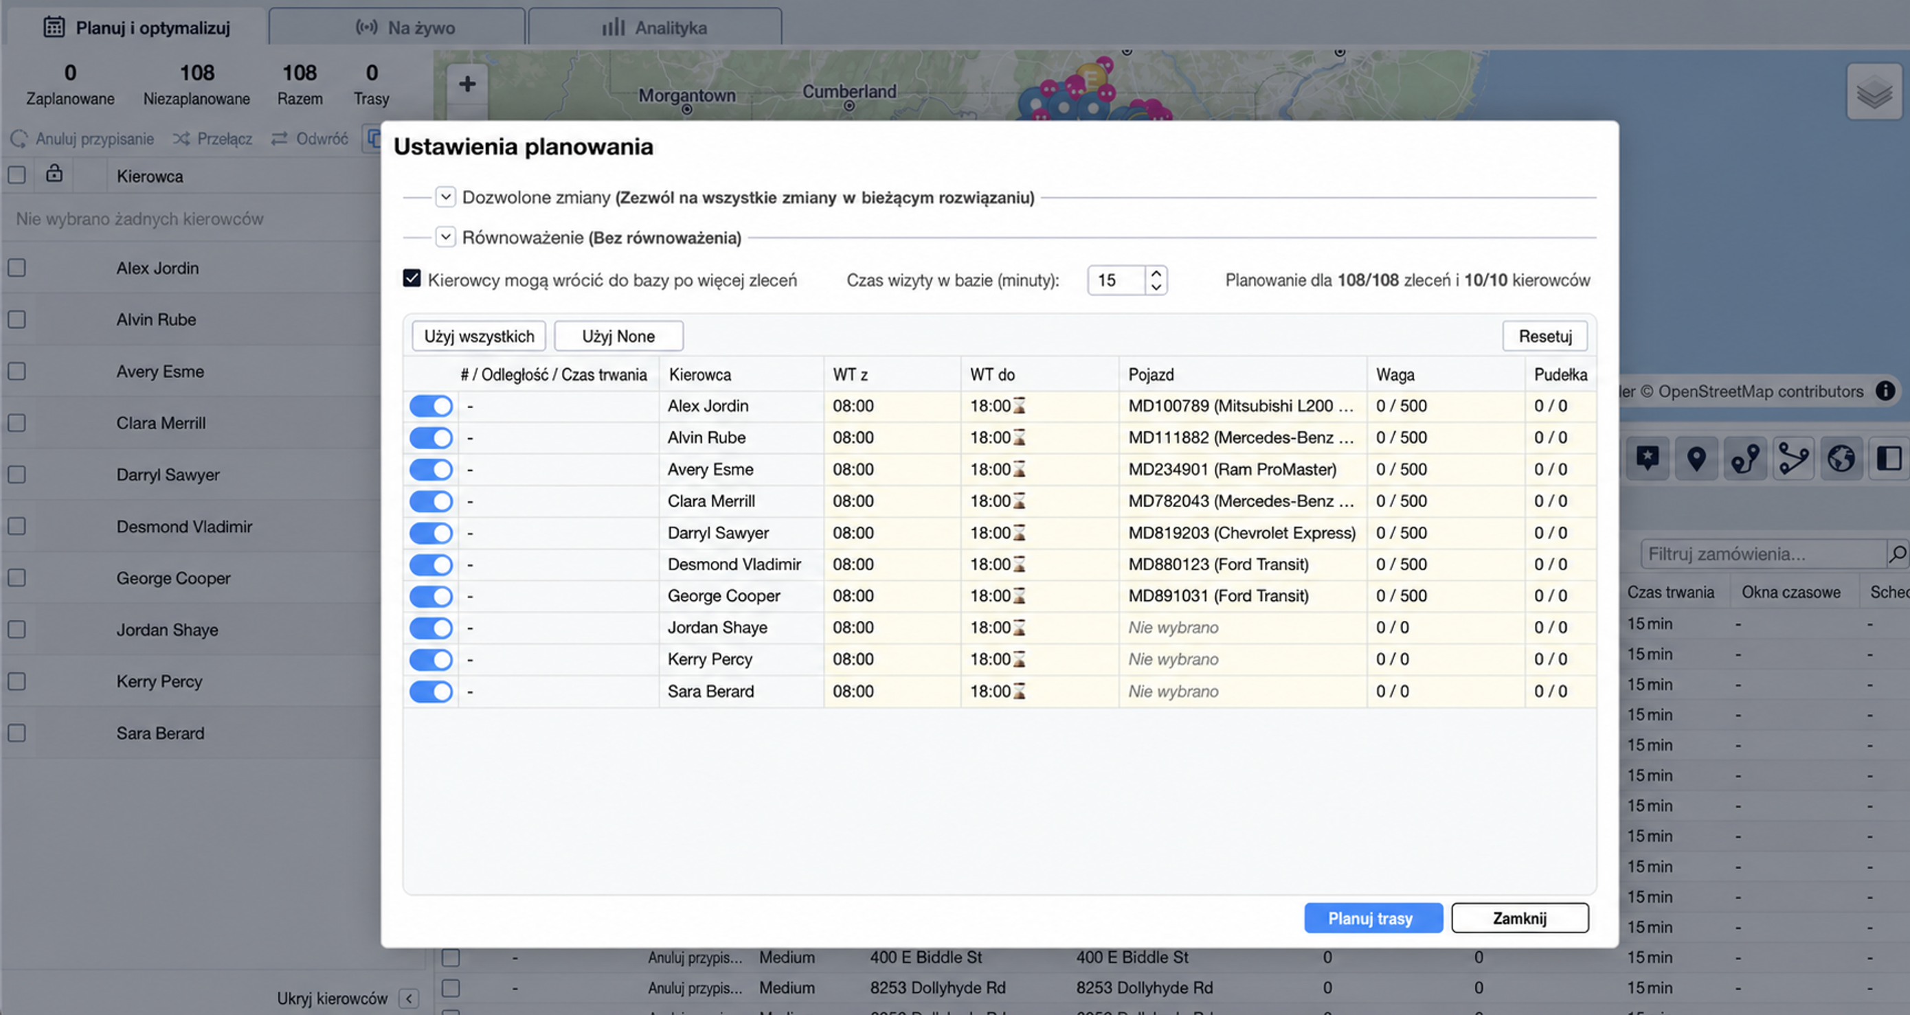
Task: Click the Użyj None button
Action: point(618,337)
